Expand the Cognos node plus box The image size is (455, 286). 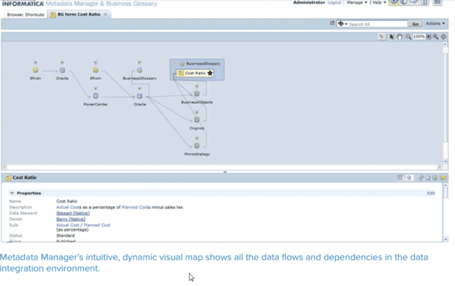click(x=196, y=112)
